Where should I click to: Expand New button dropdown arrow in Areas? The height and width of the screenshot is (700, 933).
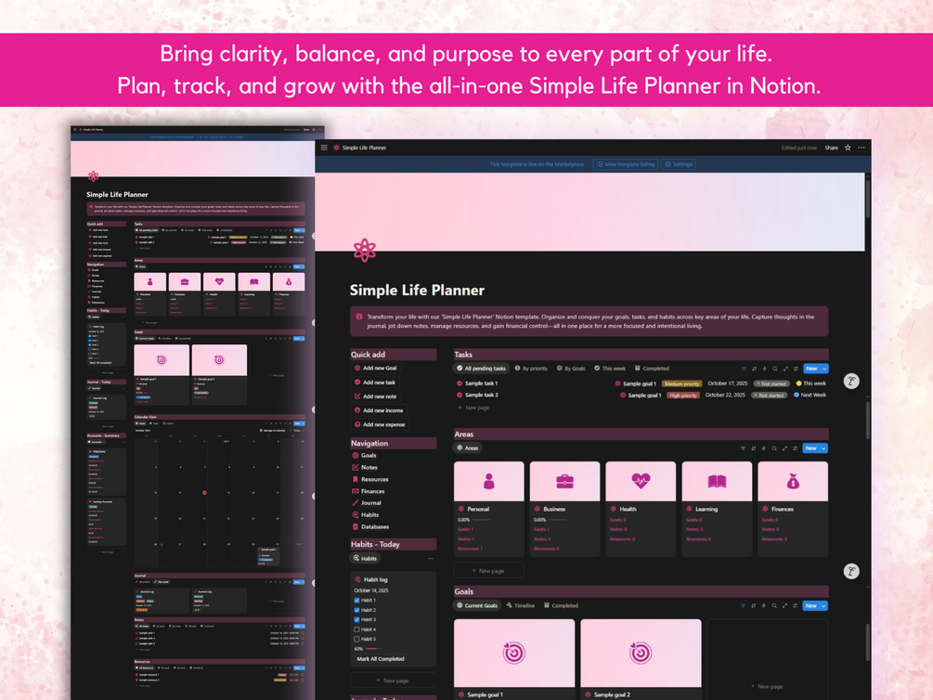coord(824,448)
